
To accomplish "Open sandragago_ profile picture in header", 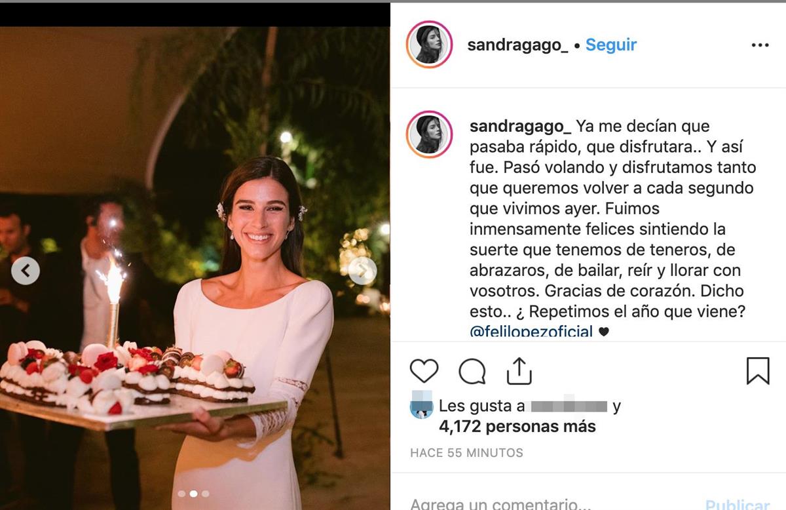I will point(430,45).
